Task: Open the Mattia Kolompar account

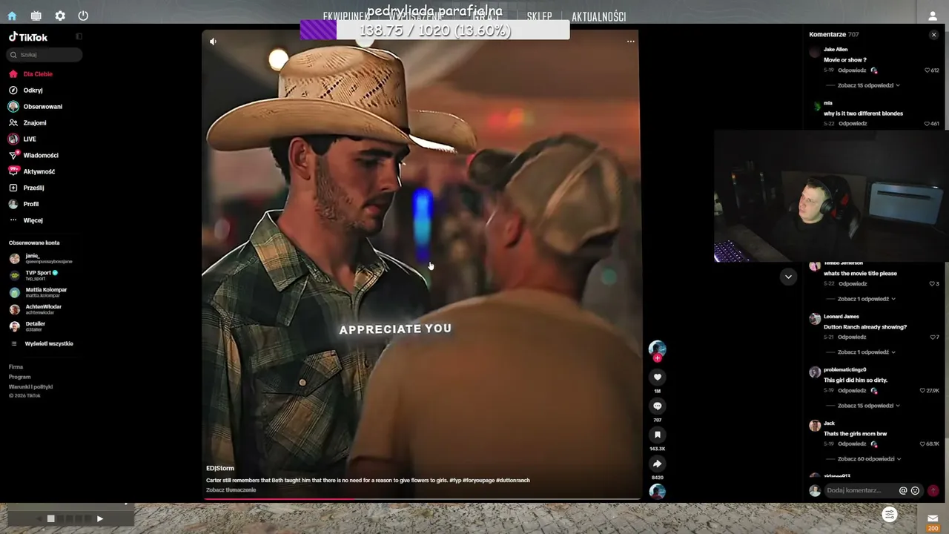Action: pyautogui.click(x=38, y=292)
